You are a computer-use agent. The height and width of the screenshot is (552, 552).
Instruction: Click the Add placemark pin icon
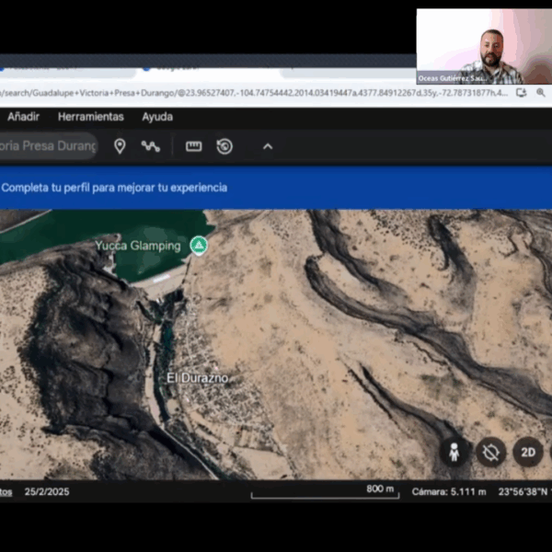click(x=120, y=146)
